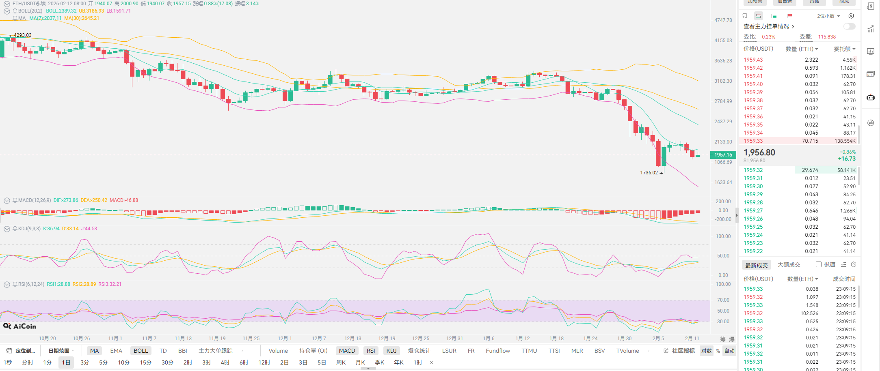Open order book settings hexagon icon

coord(851,16)
